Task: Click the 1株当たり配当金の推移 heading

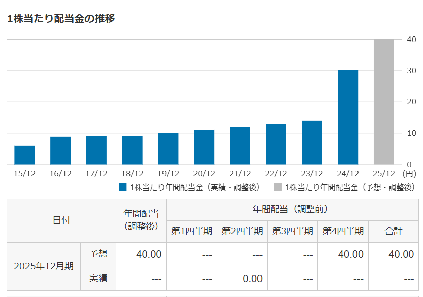Action: click(x=61, y=19)
